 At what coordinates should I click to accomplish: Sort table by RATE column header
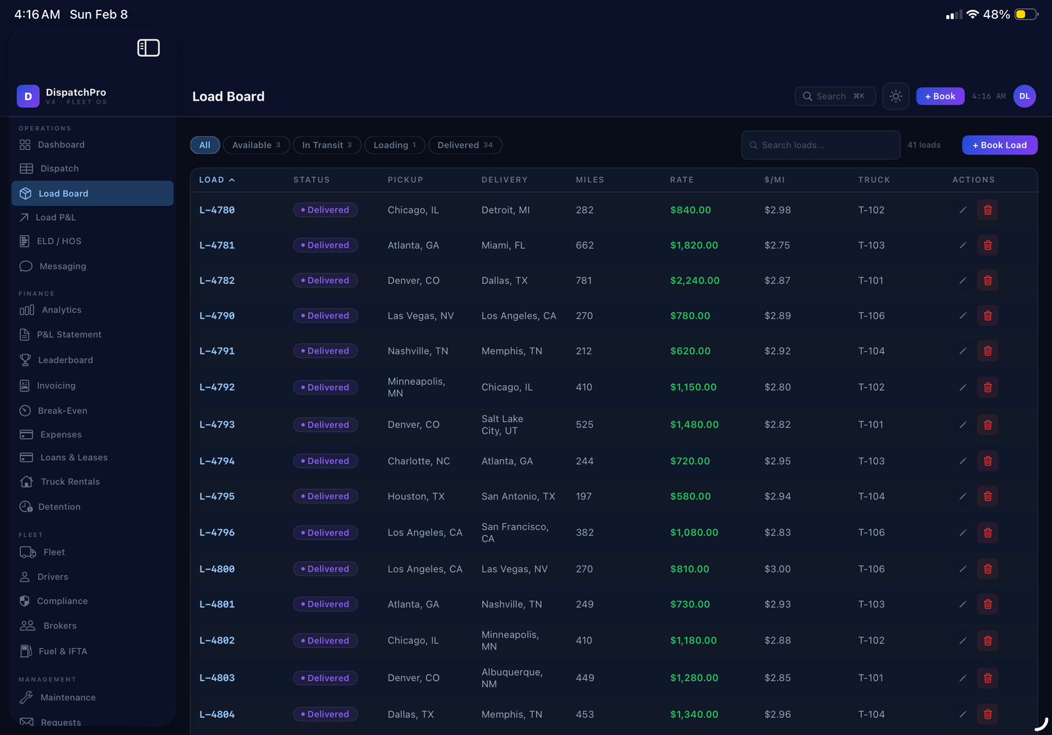click(x=681, y=179)
